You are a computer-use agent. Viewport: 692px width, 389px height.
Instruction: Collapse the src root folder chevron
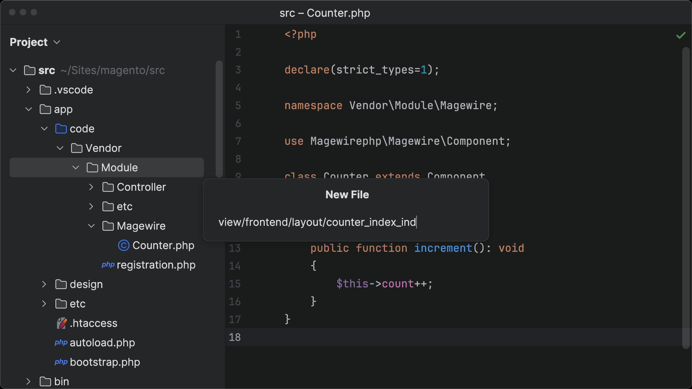13,70
